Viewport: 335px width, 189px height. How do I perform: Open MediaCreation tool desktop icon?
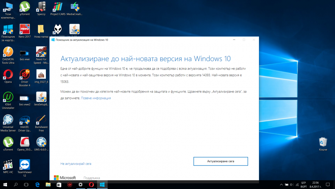(74, 9)
